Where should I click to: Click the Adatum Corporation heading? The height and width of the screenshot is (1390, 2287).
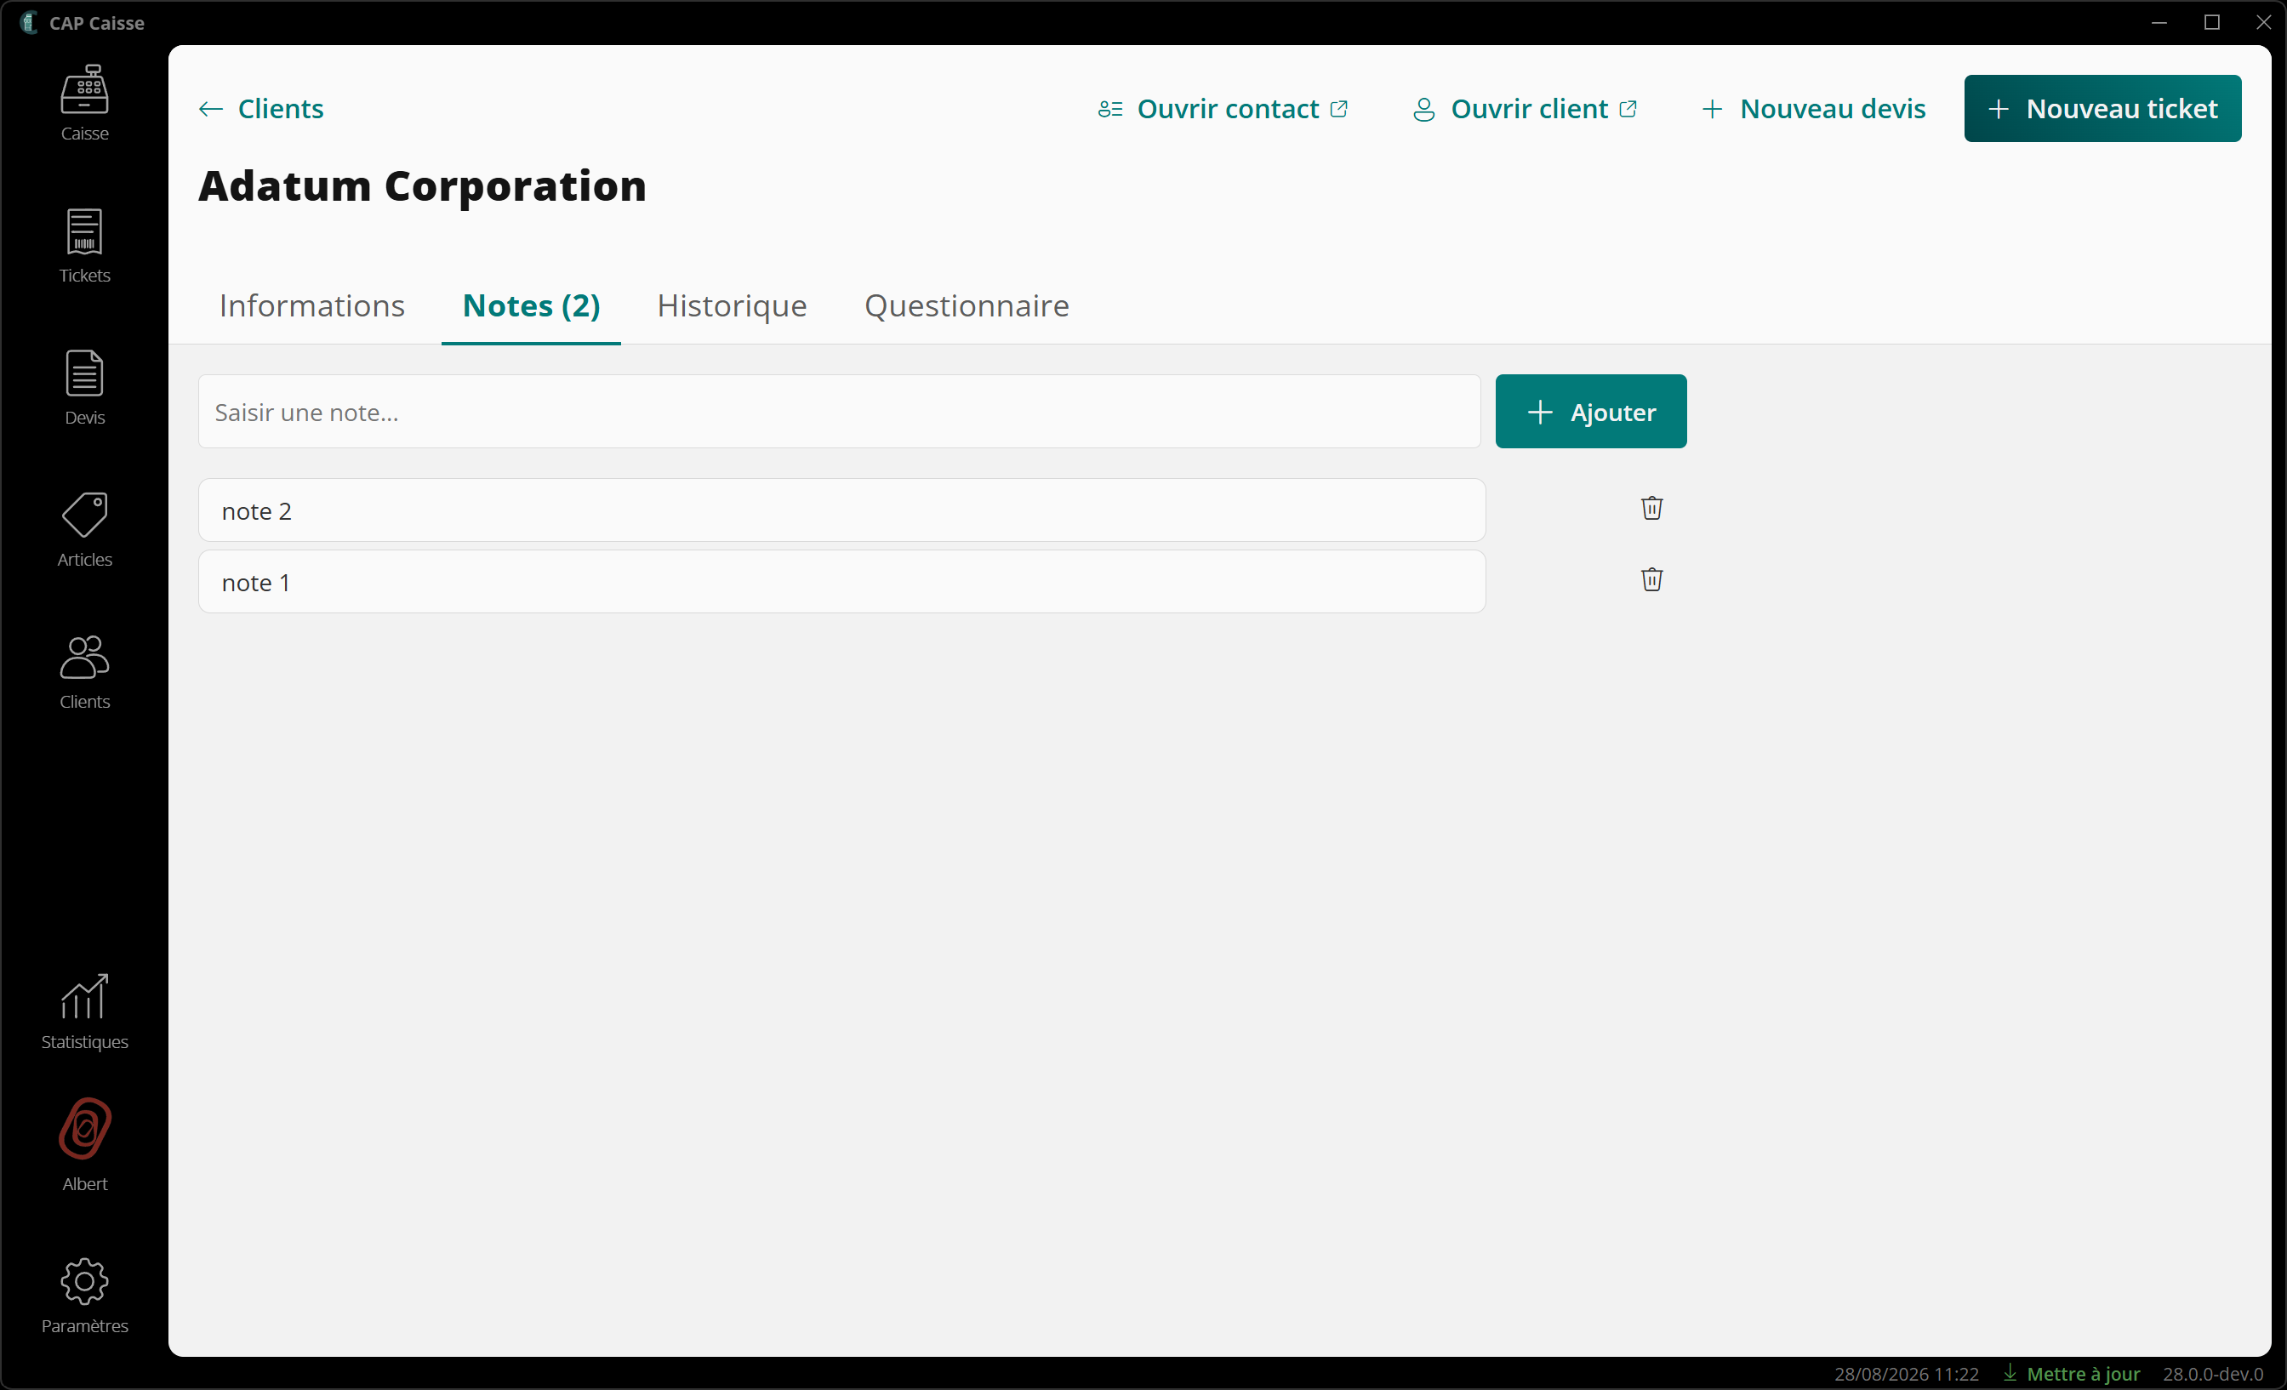(x=422, y=185)
